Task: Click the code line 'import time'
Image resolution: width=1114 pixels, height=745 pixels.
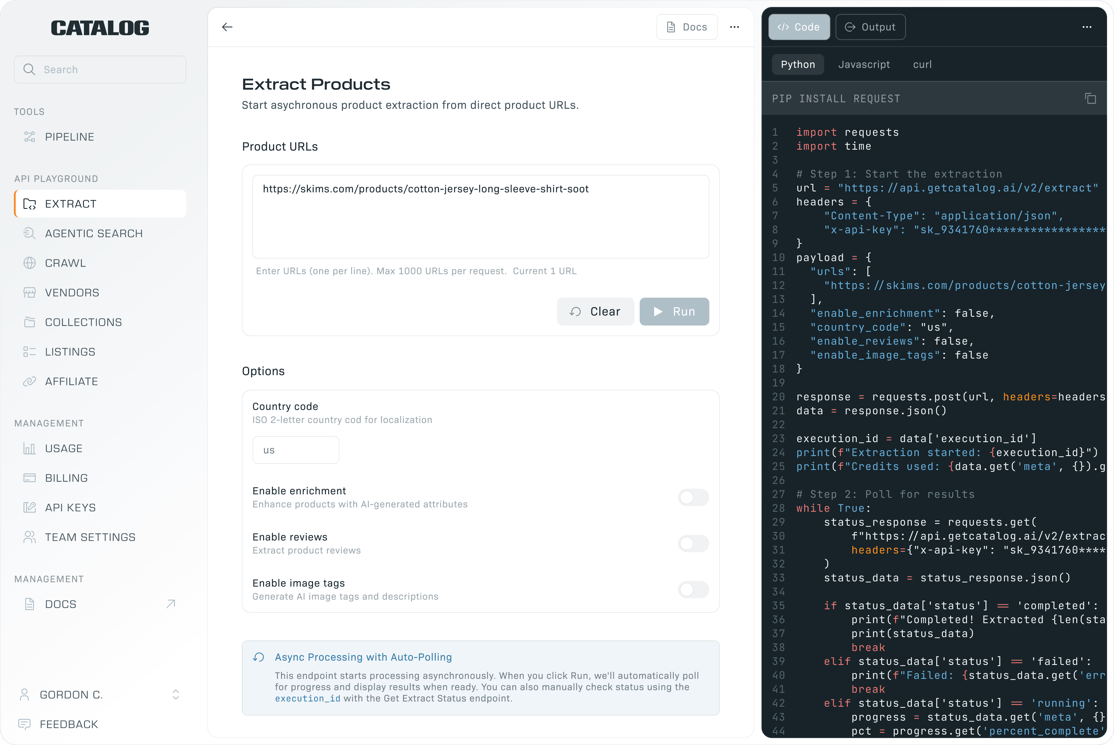Action: [834, 146]
